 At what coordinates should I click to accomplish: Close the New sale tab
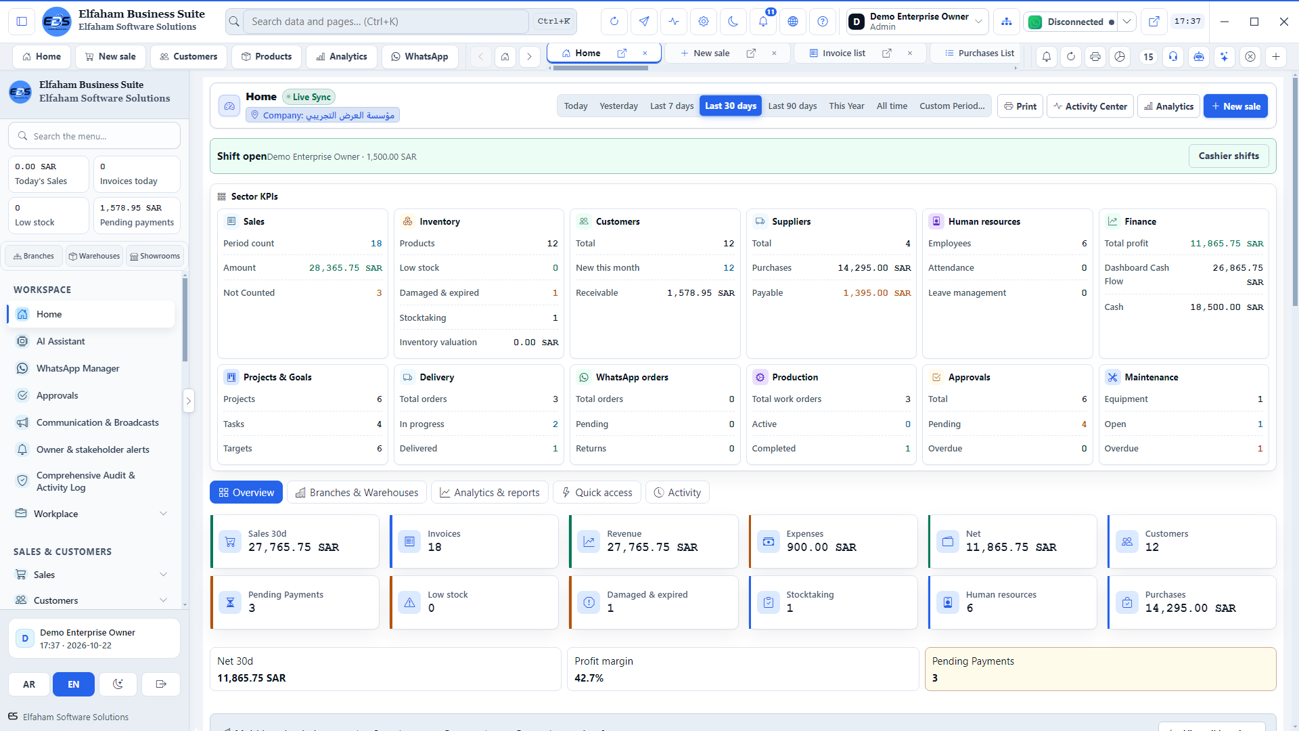coord(774,53)
